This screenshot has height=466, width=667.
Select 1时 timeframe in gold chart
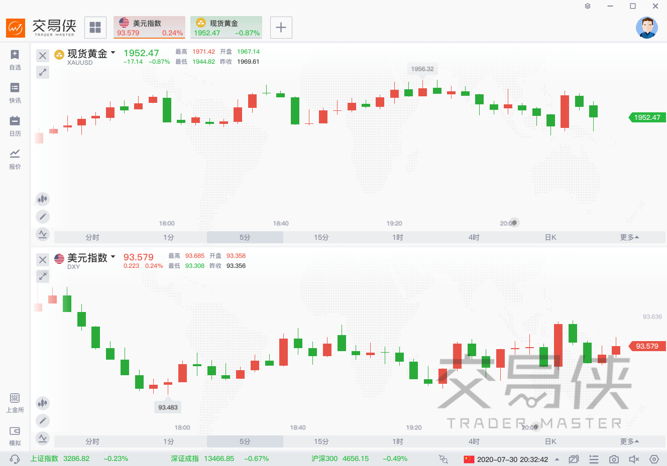coord(398,237)
